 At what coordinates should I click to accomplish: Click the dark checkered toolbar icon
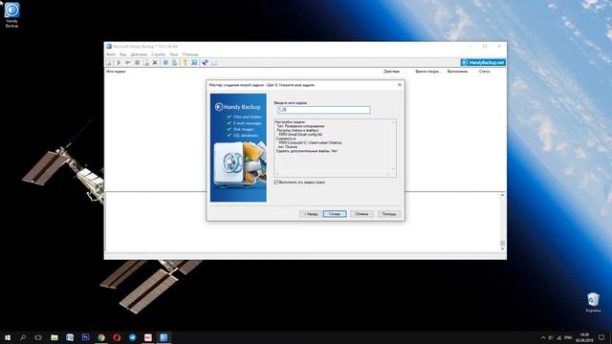(x=205, y=62)
